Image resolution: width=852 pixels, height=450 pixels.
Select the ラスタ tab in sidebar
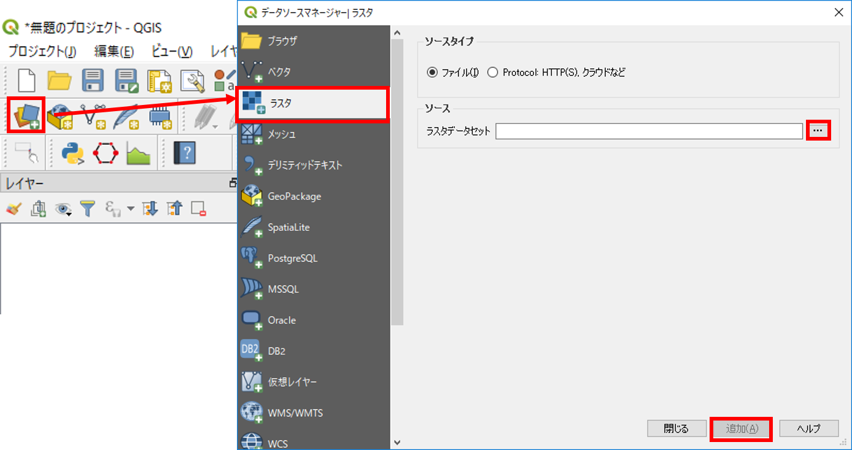point(312,104)
